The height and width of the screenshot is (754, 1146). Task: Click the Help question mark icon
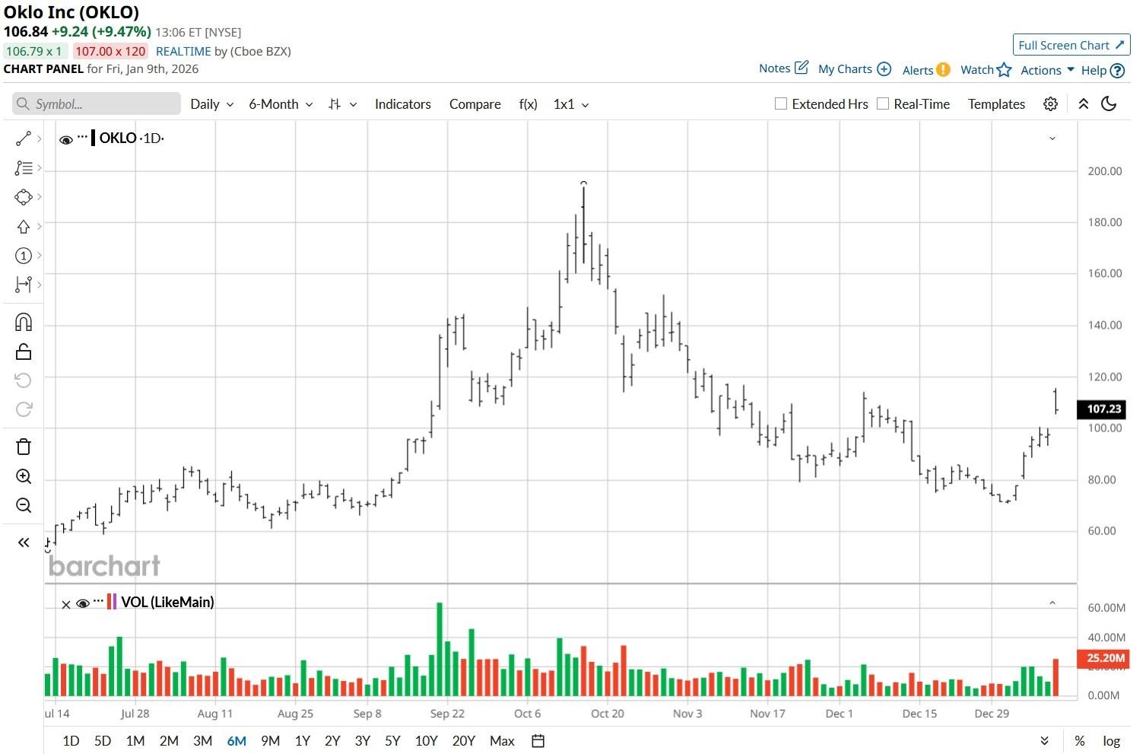(x=1117, y=70)
